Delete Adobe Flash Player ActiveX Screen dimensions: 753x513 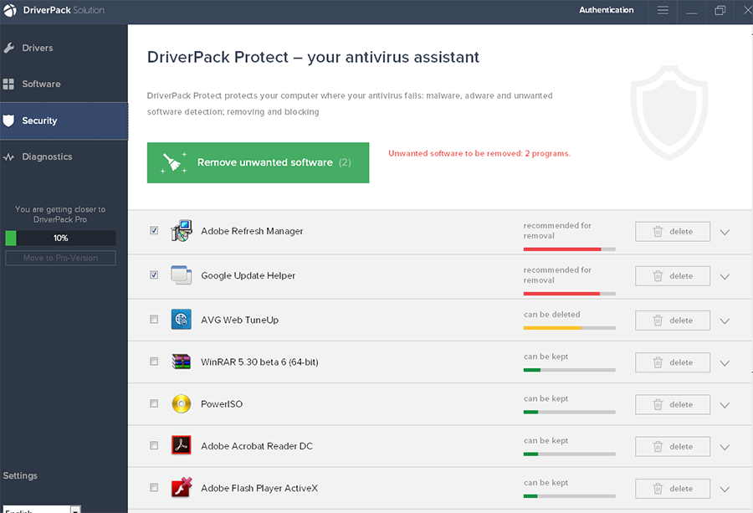click(673, 489)
